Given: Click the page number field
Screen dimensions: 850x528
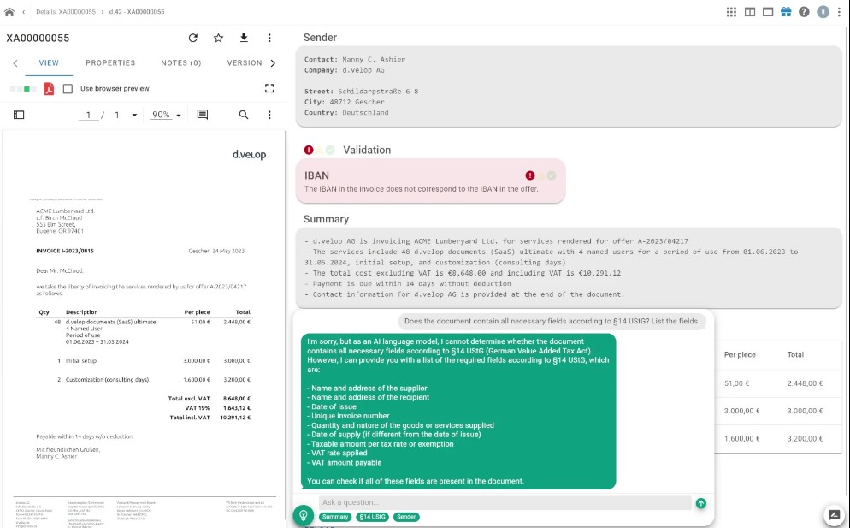Looking at the screenshot, I should point(88,115).
